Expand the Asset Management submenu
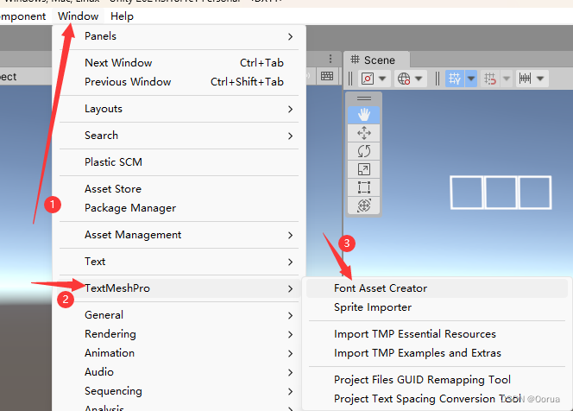The image size is (573, 411). click(x=179, y=235)
